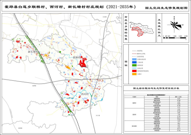The width and height of the screenshot is (191, 135).
Task: Click the 新长塘村 label on the map
Action: pyautogui.click(x=33, y=52)
